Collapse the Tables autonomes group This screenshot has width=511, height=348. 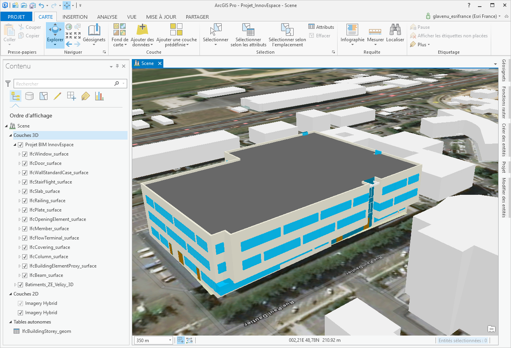pos(10,322)
